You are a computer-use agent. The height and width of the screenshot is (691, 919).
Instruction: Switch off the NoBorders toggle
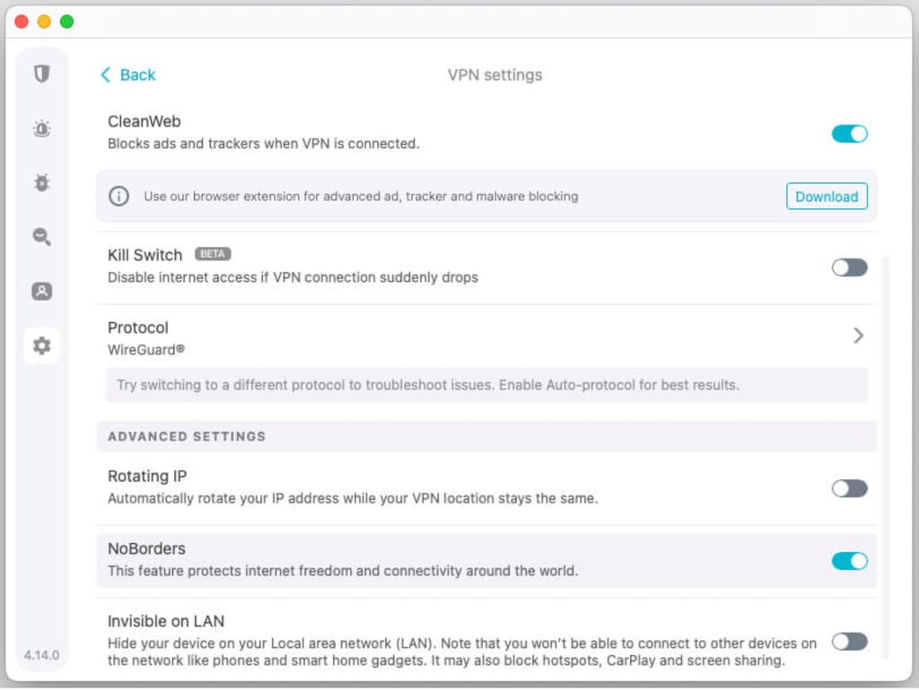[x=849, y=561]
